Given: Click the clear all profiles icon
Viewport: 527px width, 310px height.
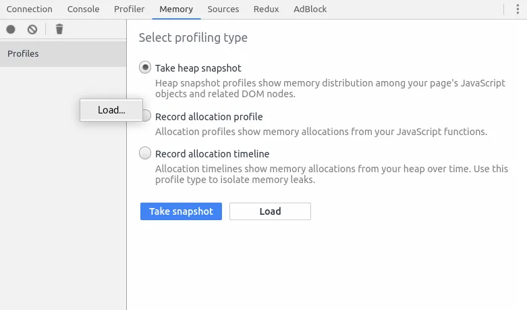Looking at the screenshot, I should tap(32, 29).
